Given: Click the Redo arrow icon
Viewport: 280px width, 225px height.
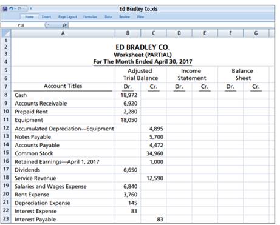Looking at the screenshot, I should tap(19, 8).
